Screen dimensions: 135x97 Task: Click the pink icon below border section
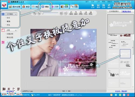(3, 42)
